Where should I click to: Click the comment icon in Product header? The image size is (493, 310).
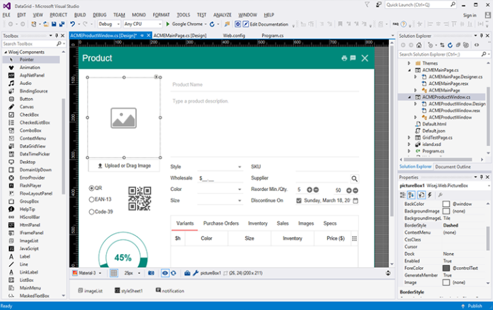pyautogui.click(x=353, y=58)
